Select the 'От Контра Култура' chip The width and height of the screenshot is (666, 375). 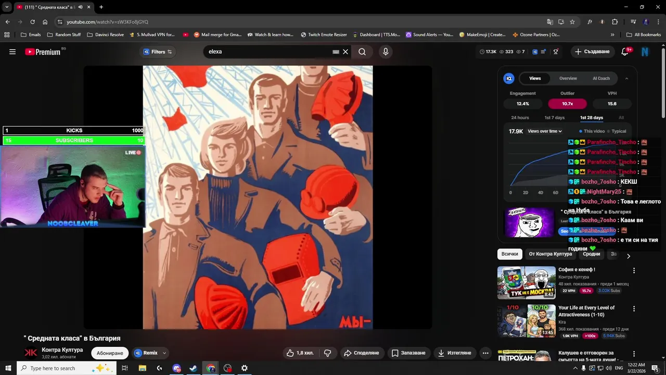coord(550,254)
